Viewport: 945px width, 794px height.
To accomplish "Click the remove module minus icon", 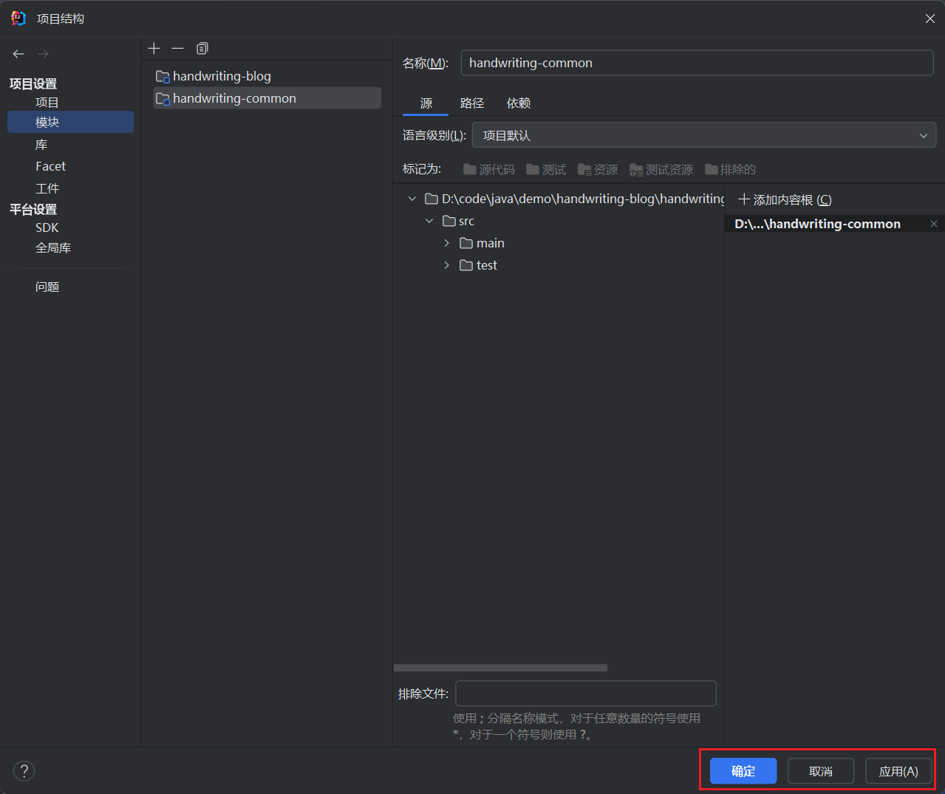I will 177,49.
